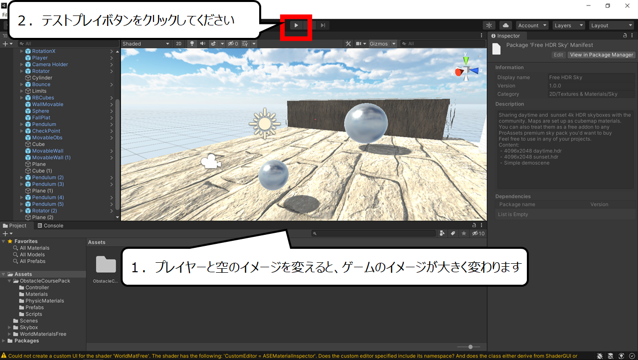Collapse the ObstacleCoursePack folder

pyautogui.click(x=10, y=281)
